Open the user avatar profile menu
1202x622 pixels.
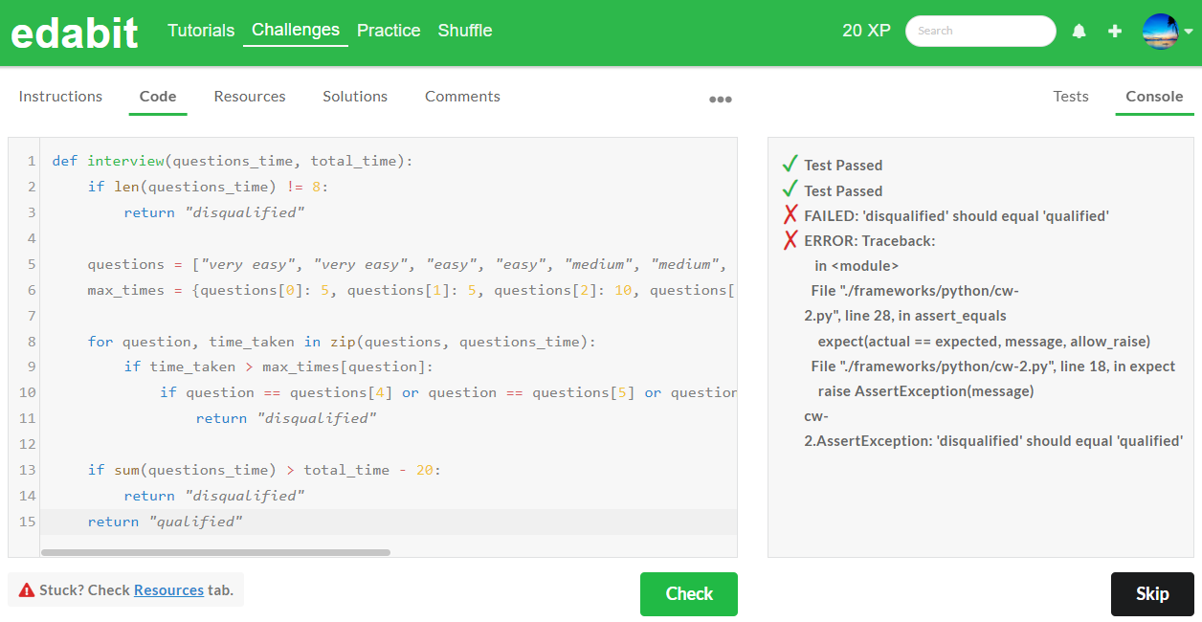pos(1160,31)
